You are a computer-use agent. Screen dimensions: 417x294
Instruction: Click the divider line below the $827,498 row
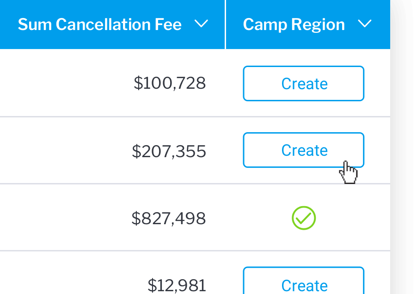(195, 251)
